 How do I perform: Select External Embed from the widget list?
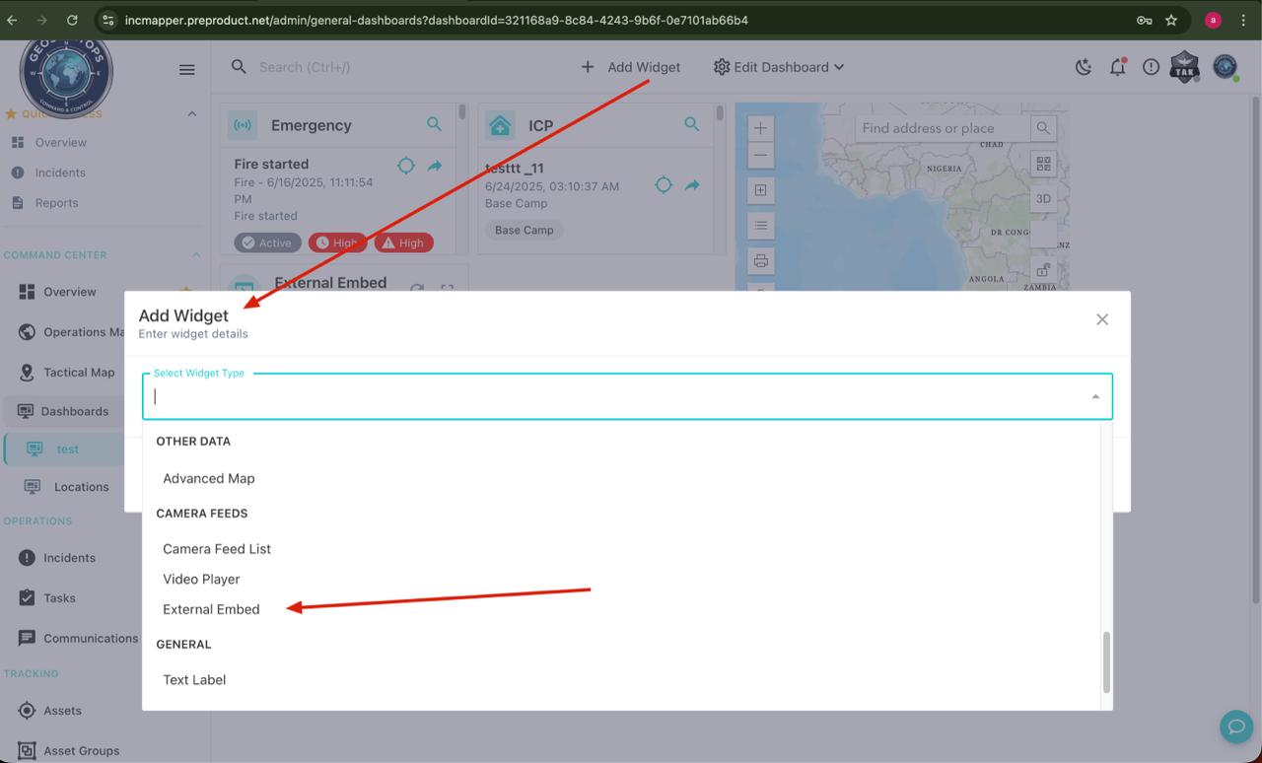point(211,608)
